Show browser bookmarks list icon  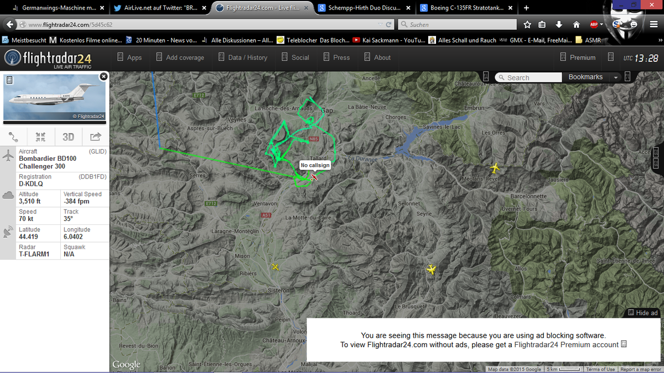tap(542, 24)
